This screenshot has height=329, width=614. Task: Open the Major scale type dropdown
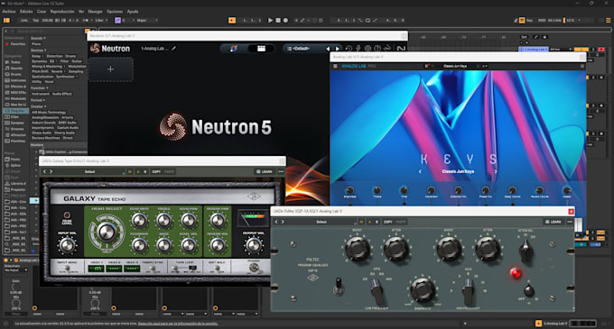147,20
